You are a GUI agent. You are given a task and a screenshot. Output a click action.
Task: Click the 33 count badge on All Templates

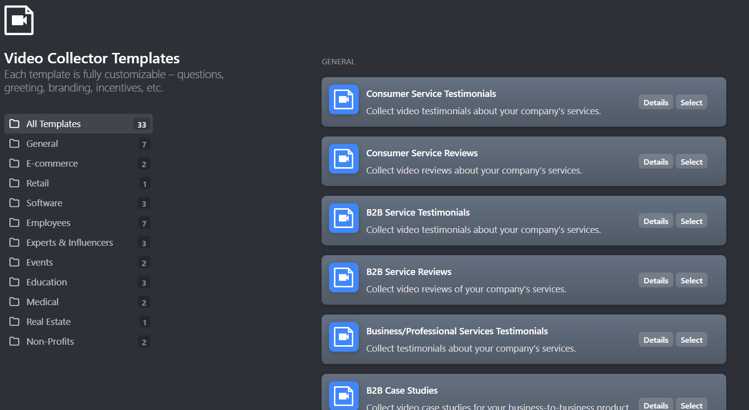pyautogui.click(x=141, y=124)
